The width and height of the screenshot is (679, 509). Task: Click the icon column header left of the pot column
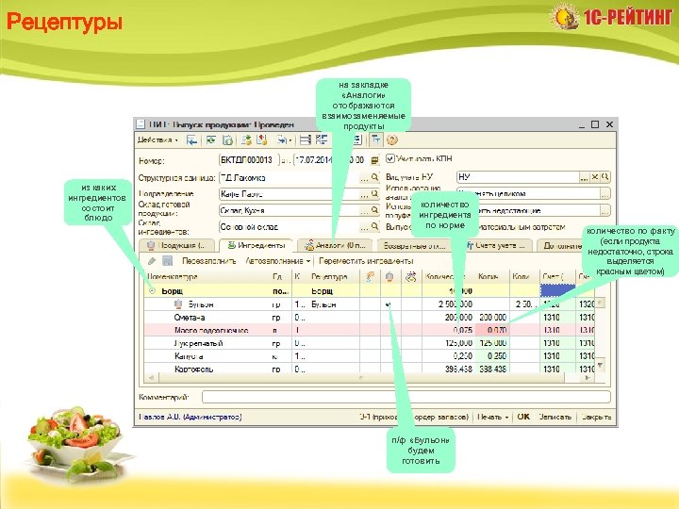[x=371, y=276]
